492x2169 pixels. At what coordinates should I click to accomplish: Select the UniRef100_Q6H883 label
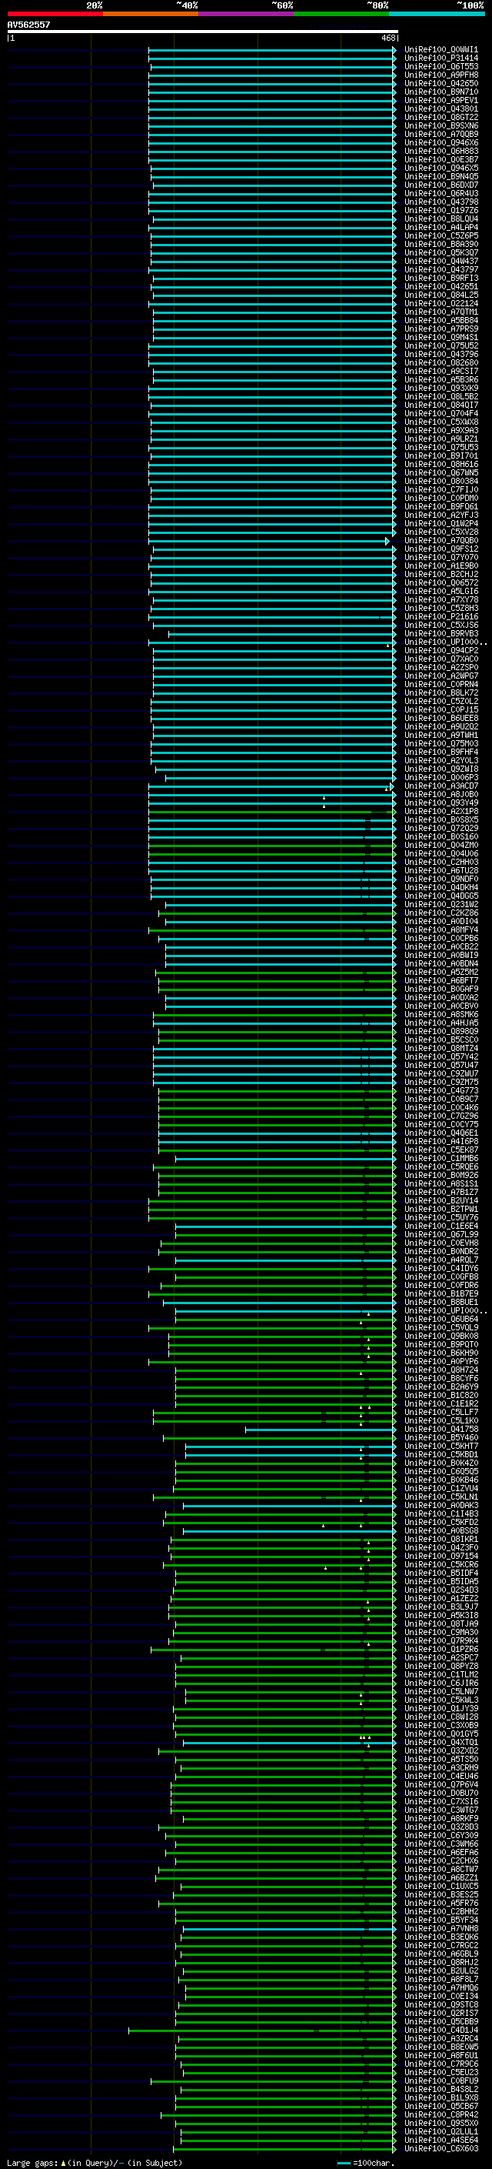tap(441, 152)
